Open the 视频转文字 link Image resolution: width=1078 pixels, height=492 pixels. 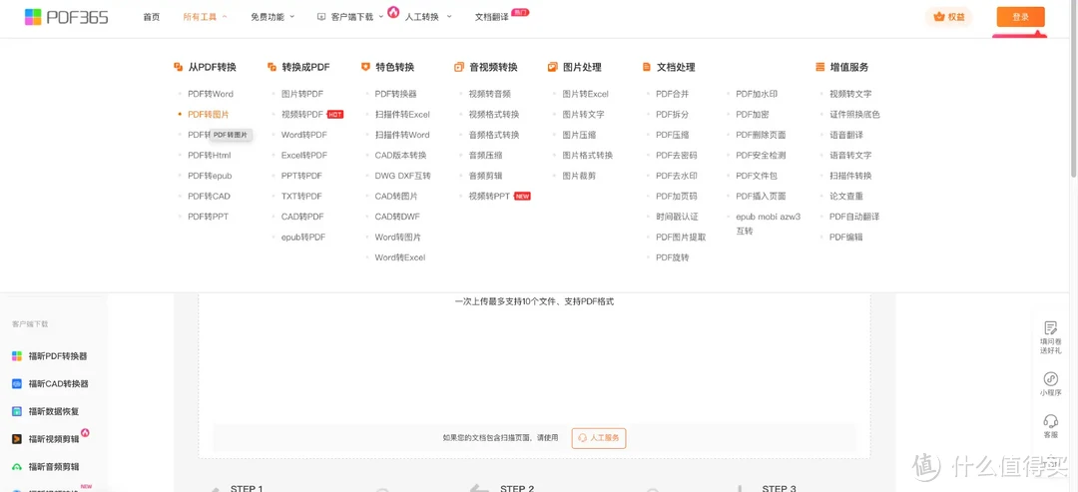(850, 94)
